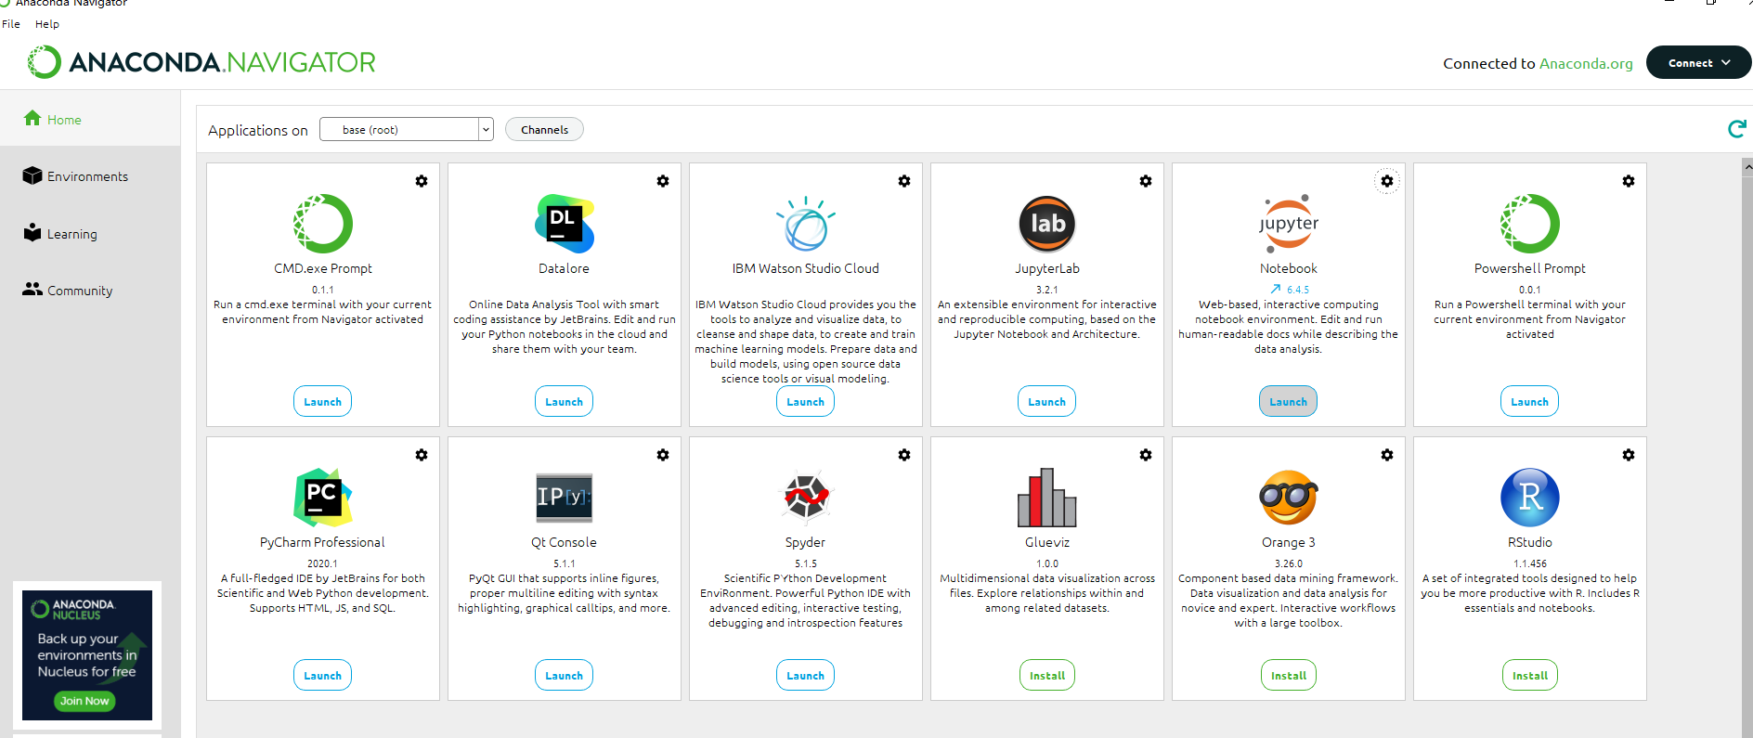This screenshot has height=738, width=1753.
Task: Go to the Home tab
Action: [90, 119]
